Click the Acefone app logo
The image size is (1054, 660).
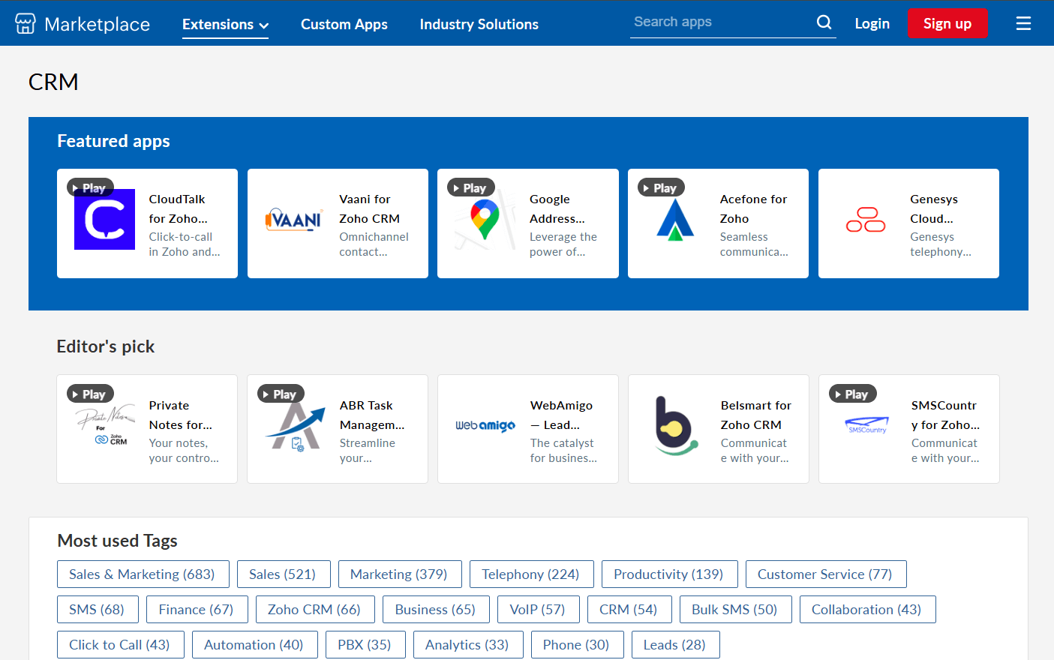(675, 219)
